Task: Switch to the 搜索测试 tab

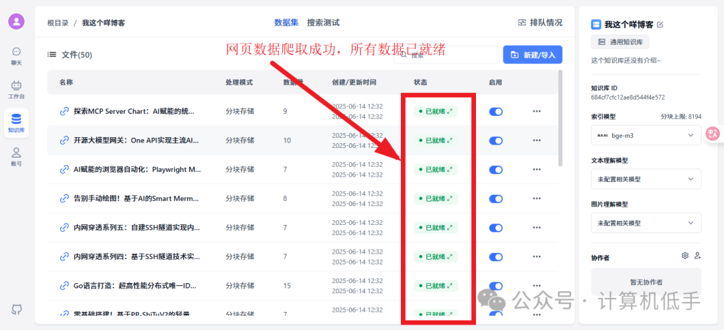Action: (323, 22)
